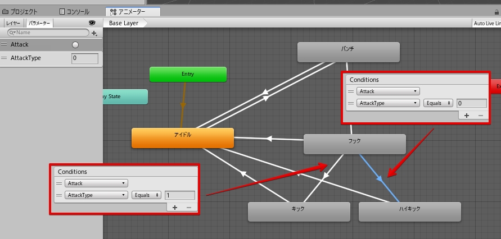The image size is (501, 239).
Task: Click the parameter Name search field
Action: pos(48,33)
